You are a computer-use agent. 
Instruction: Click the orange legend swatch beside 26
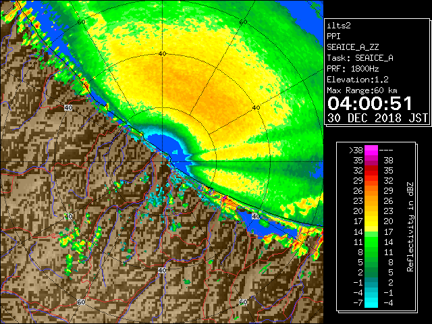(371, 191)
